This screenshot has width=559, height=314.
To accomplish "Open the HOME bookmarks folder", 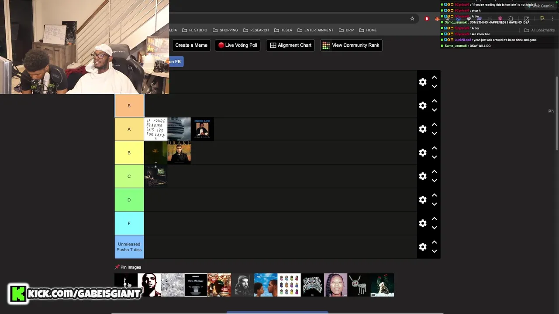I will [368, 30].
